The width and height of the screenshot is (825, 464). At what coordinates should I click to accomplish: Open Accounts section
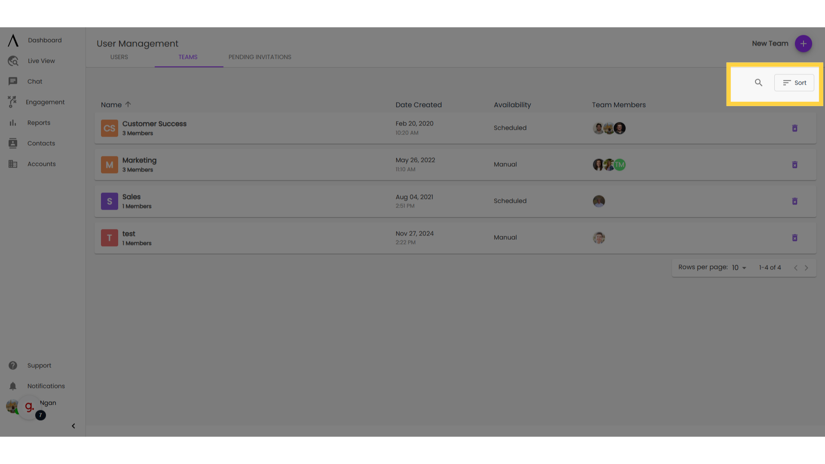click(x=41, y=164)
